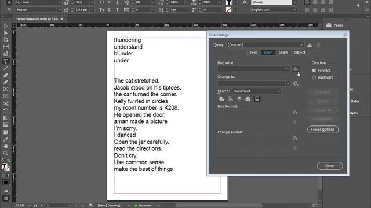The height and width of the screenshot is (208, 371).
Task: Select the Content Collector tool
Action: click(x=6, y=54)
